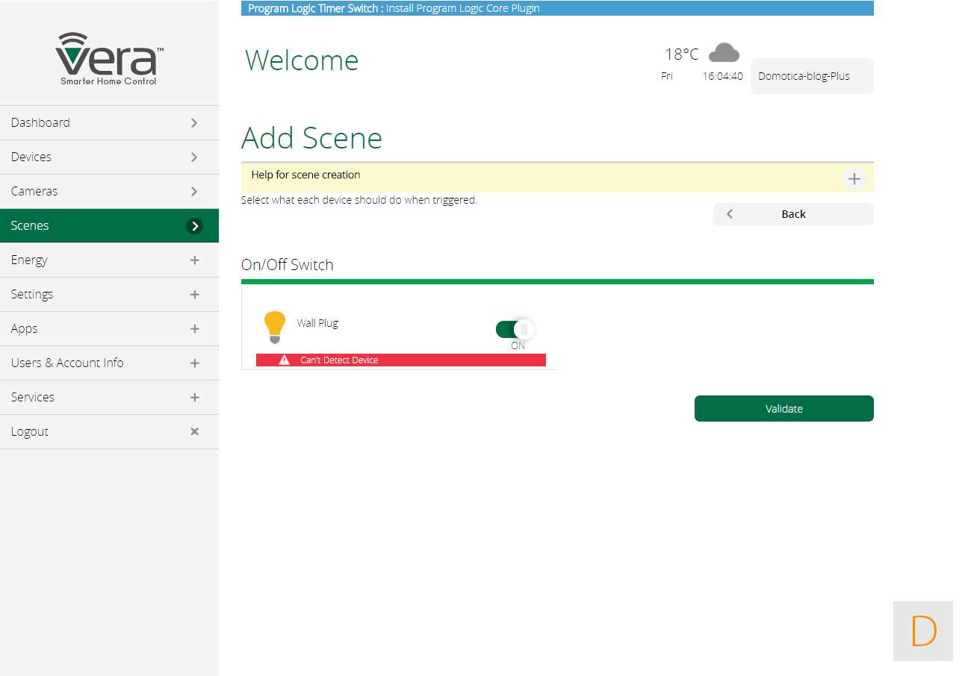968x676 pixels.
Task: Click the Cameras chevron arrow
Action: pos(194,191)
